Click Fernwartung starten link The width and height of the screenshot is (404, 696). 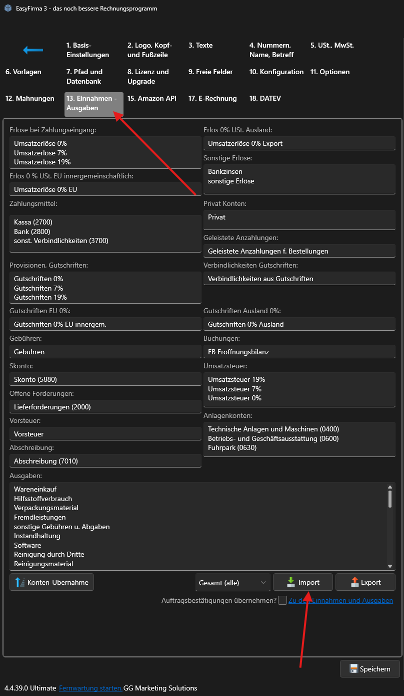click(90, 688)
